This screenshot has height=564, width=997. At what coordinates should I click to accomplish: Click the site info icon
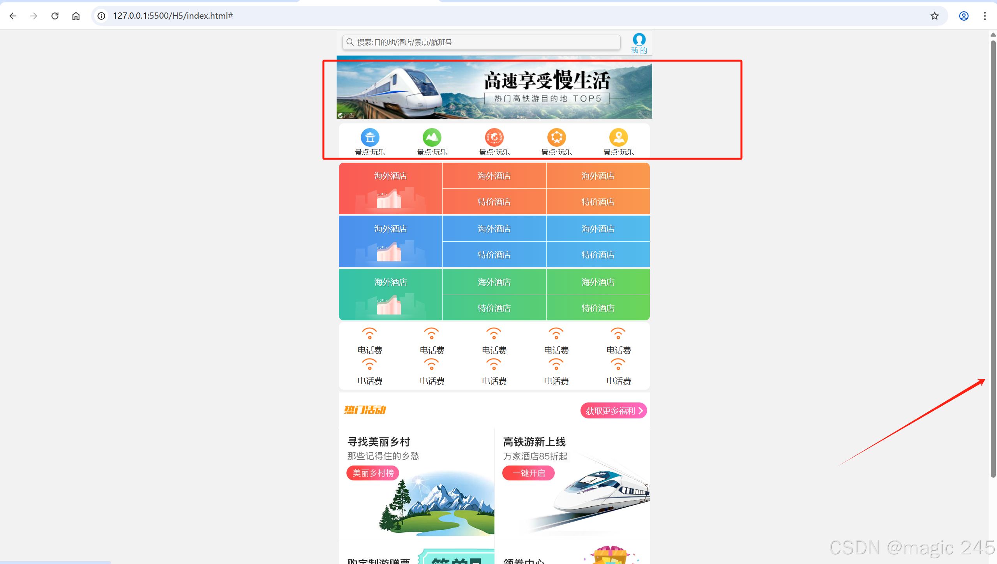[101, 16]
